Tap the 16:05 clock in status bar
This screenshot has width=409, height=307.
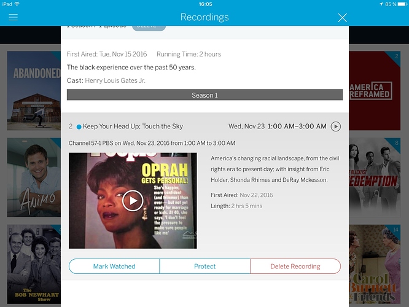205,4
